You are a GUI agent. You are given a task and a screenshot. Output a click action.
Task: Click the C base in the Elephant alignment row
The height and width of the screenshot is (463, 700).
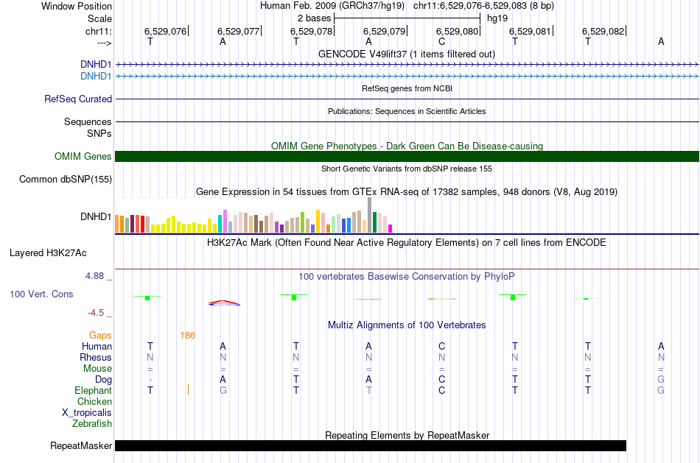(442, 390)
